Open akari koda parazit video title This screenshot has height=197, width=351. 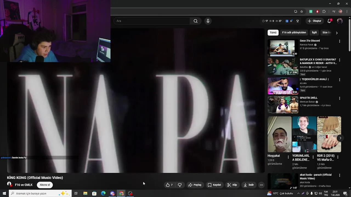pyautogui.click(x=316, y=177)
